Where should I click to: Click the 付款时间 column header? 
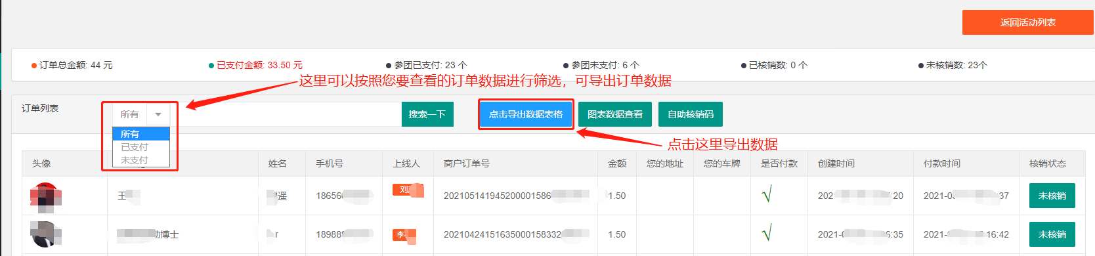[x=942, y=163]
